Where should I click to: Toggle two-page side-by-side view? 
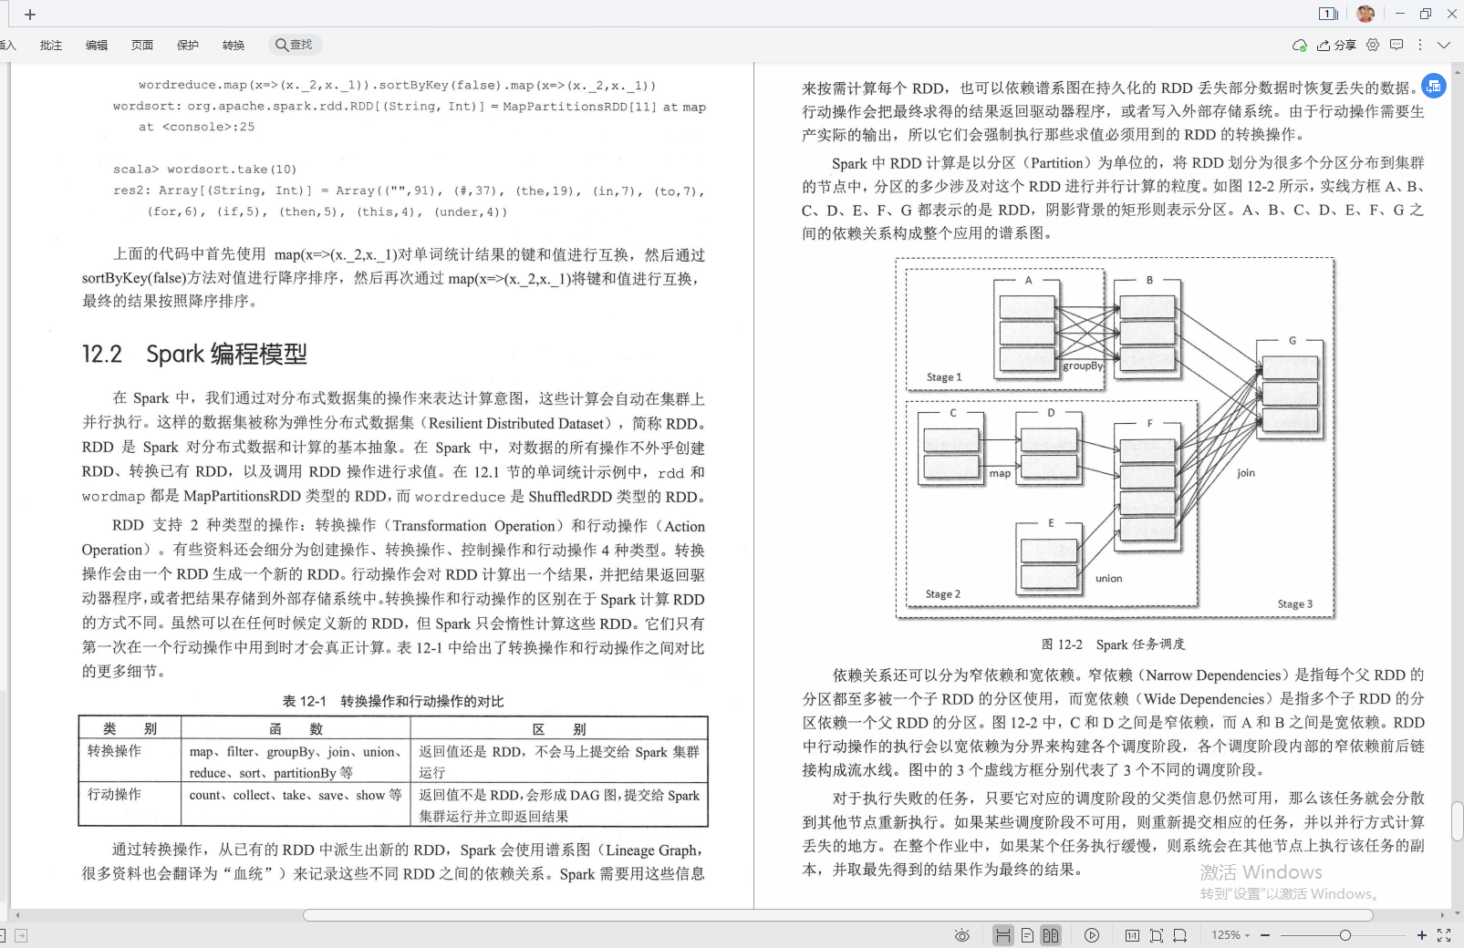[x=1051, y=935]
